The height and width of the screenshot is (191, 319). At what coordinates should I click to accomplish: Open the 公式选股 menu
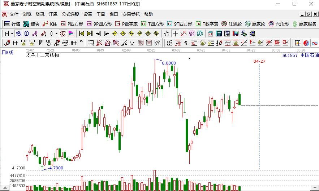point(70,14)
